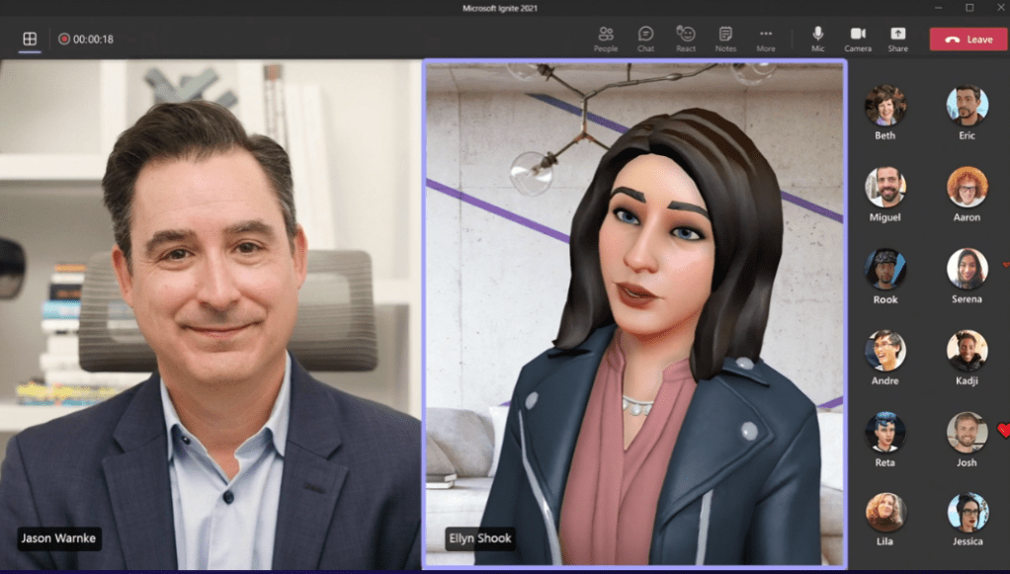
Task: Select Jason Warnke's video tile
Action: pyautogui.click(x=210, y=314)
